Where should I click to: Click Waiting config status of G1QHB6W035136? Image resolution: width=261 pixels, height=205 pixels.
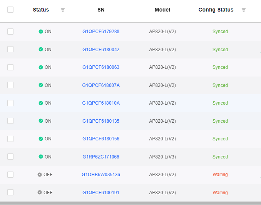[x=220, y=175]
